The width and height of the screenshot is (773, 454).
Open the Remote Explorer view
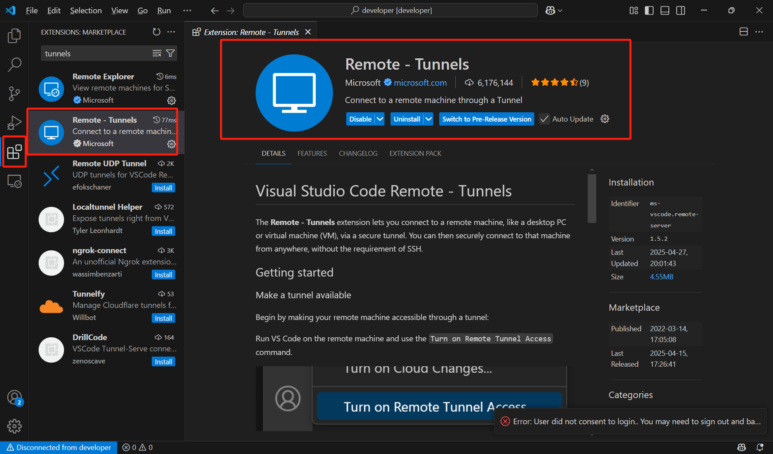click(14, 181)
